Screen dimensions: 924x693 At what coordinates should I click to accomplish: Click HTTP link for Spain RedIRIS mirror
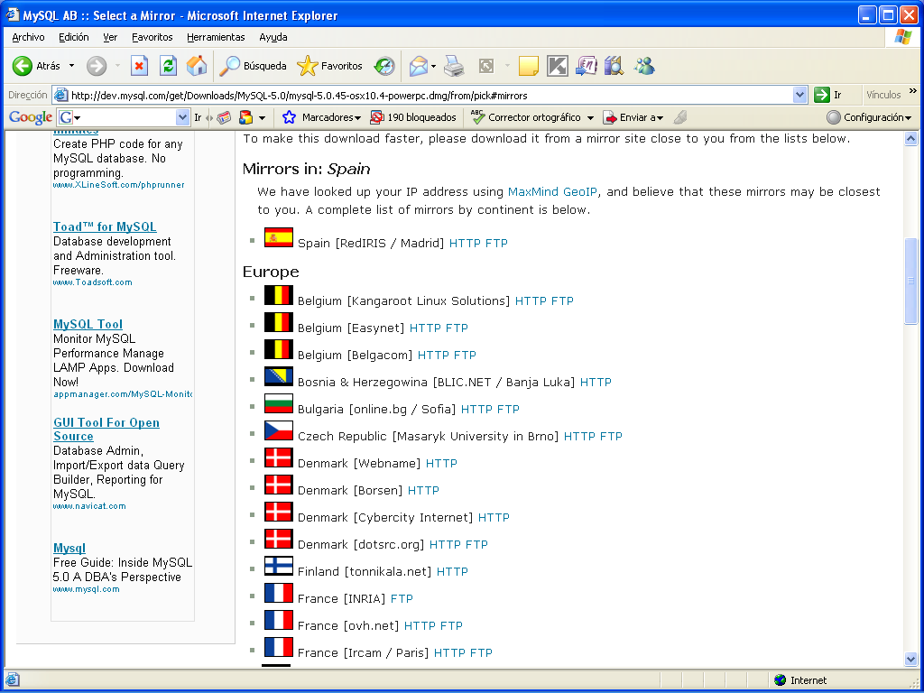point(465,243)
